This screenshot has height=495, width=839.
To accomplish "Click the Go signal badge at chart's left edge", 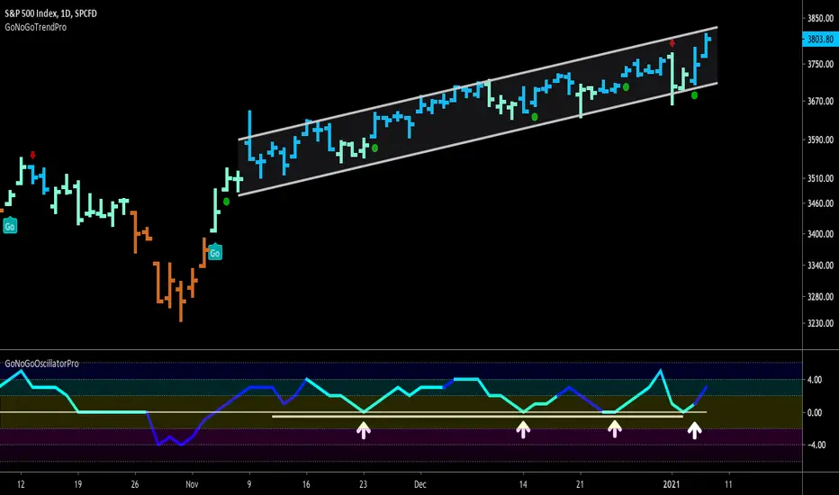I will pos(10,227).
